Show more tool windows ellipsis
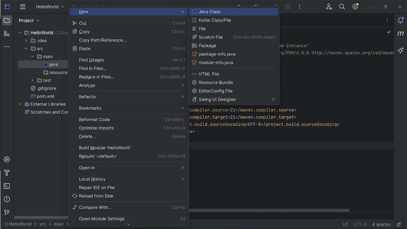Viewport: 407px width, 229px height. pyautogui.click(x=7, y=47)
